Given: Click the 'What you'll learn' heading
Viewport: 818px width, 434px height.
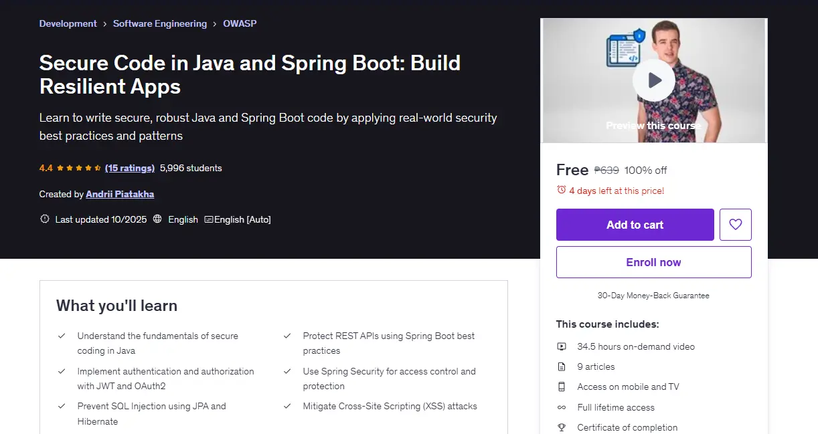Looking at the screenshot, I should 117,306.
